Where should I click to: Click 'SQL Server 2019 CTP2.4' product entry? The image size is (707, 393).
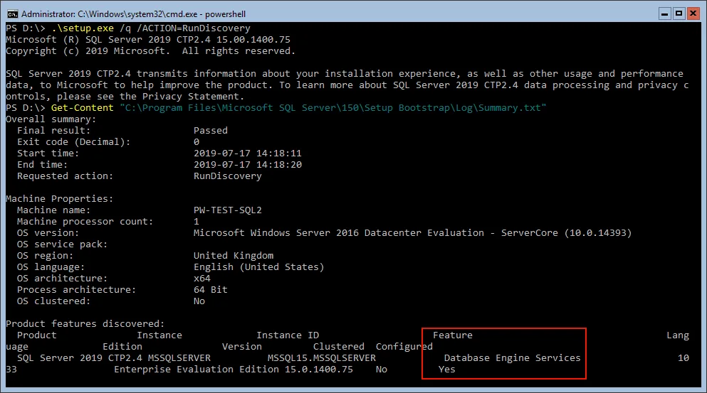(79, 358)
